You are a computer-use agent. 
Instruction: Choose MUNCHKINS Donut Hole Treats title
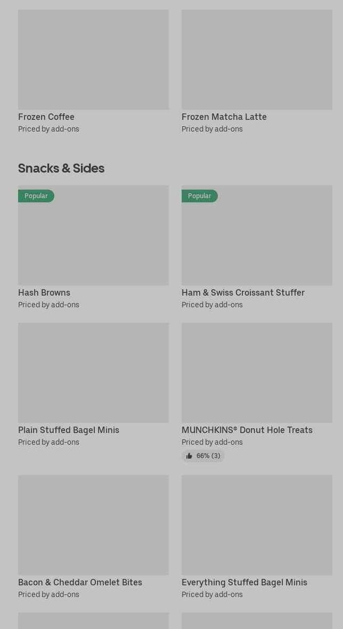pos(247,430)
